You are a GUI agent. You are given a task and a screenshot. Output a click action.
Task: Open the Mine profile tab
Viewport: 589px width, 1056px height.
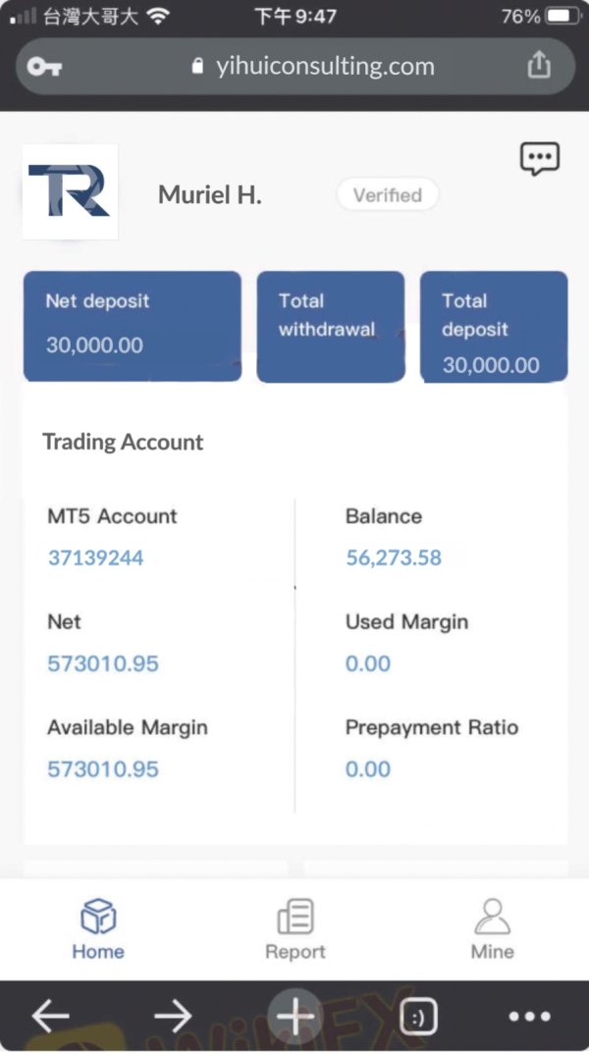pyautogui.click(x=492, y=929)
